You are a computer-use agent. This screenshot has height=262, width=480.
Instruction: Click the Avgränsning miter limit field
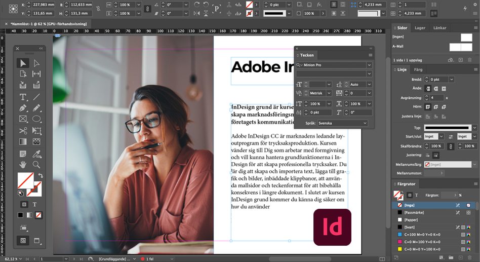437,98
